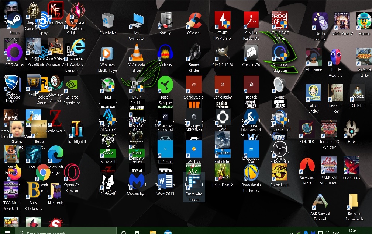Select the OBS Studio icon
The width and height of the screenshot is (372, 234).
[280, 149]
